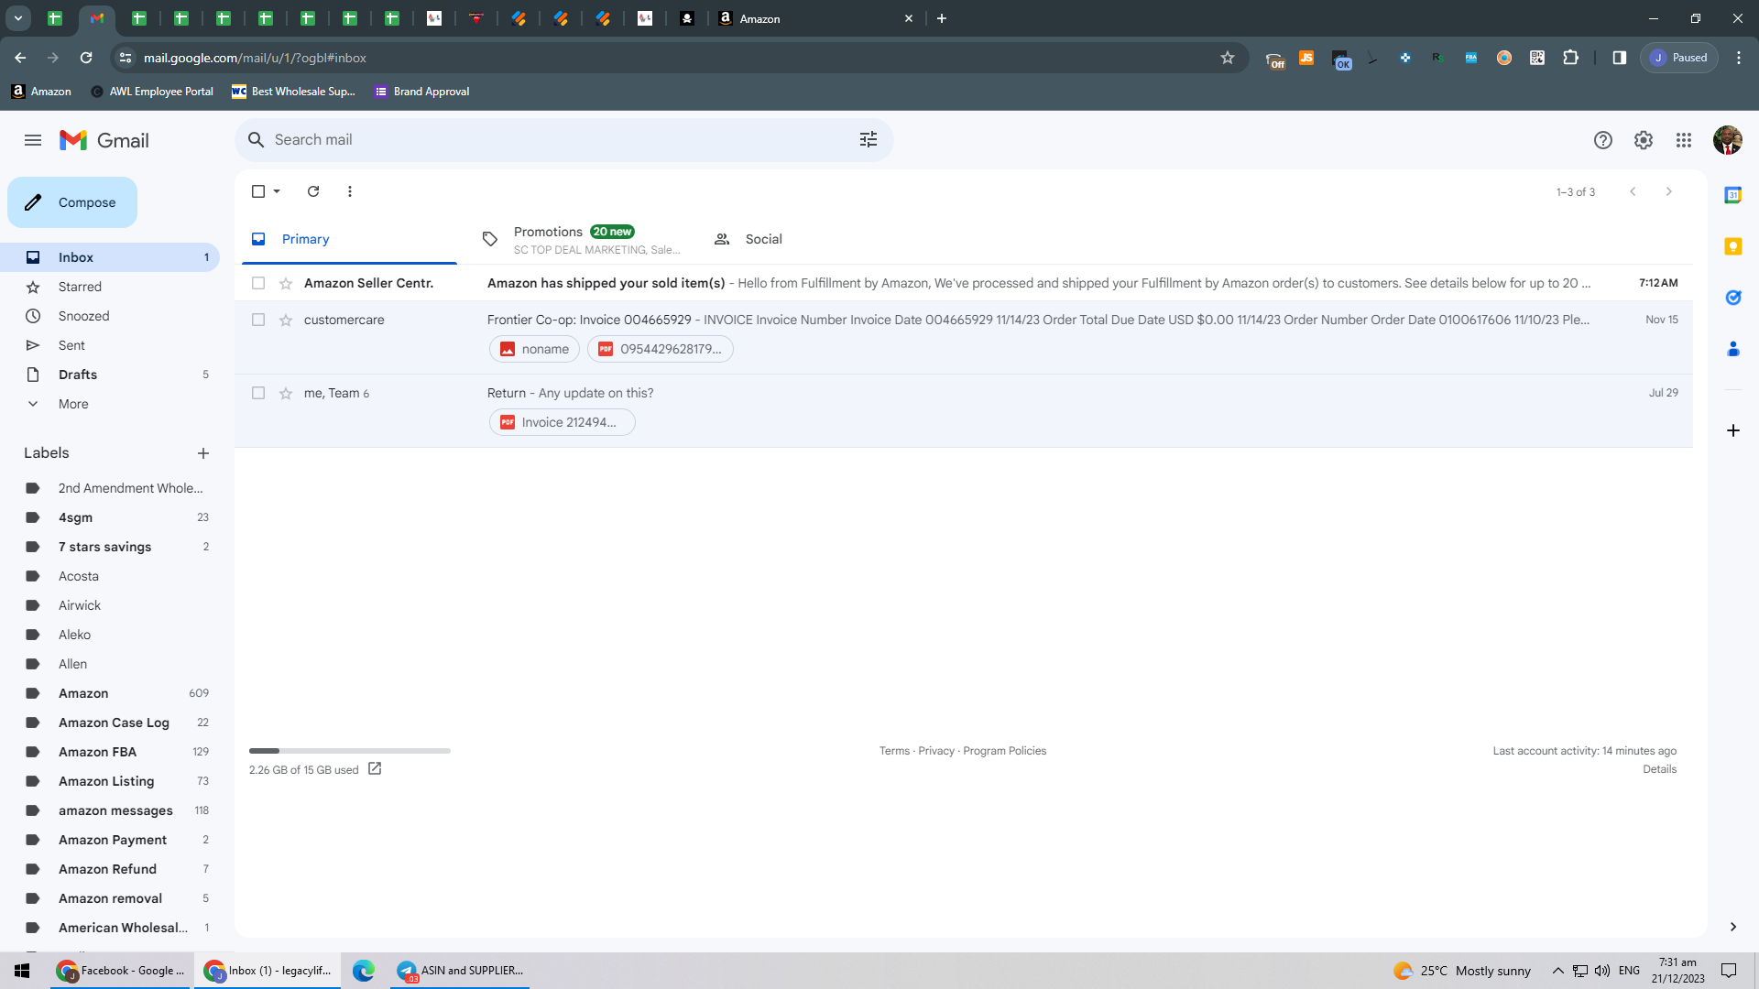The width and height of the screenshot is (1759, 989).
Task: Open the 'noname' image attachment
Action: [534, 349]
